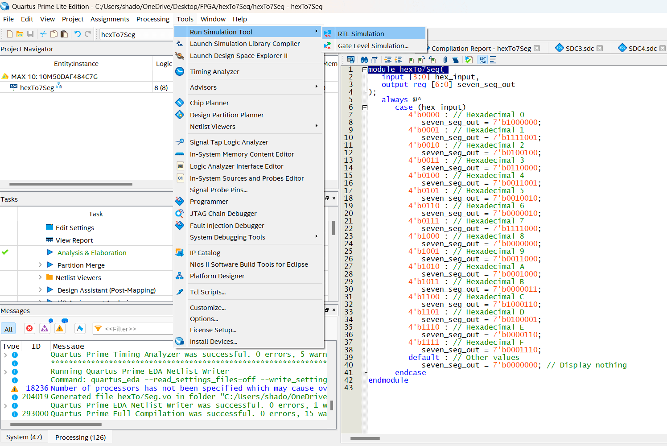Expand the Timing Analyzer successful message row

point(5,355)
